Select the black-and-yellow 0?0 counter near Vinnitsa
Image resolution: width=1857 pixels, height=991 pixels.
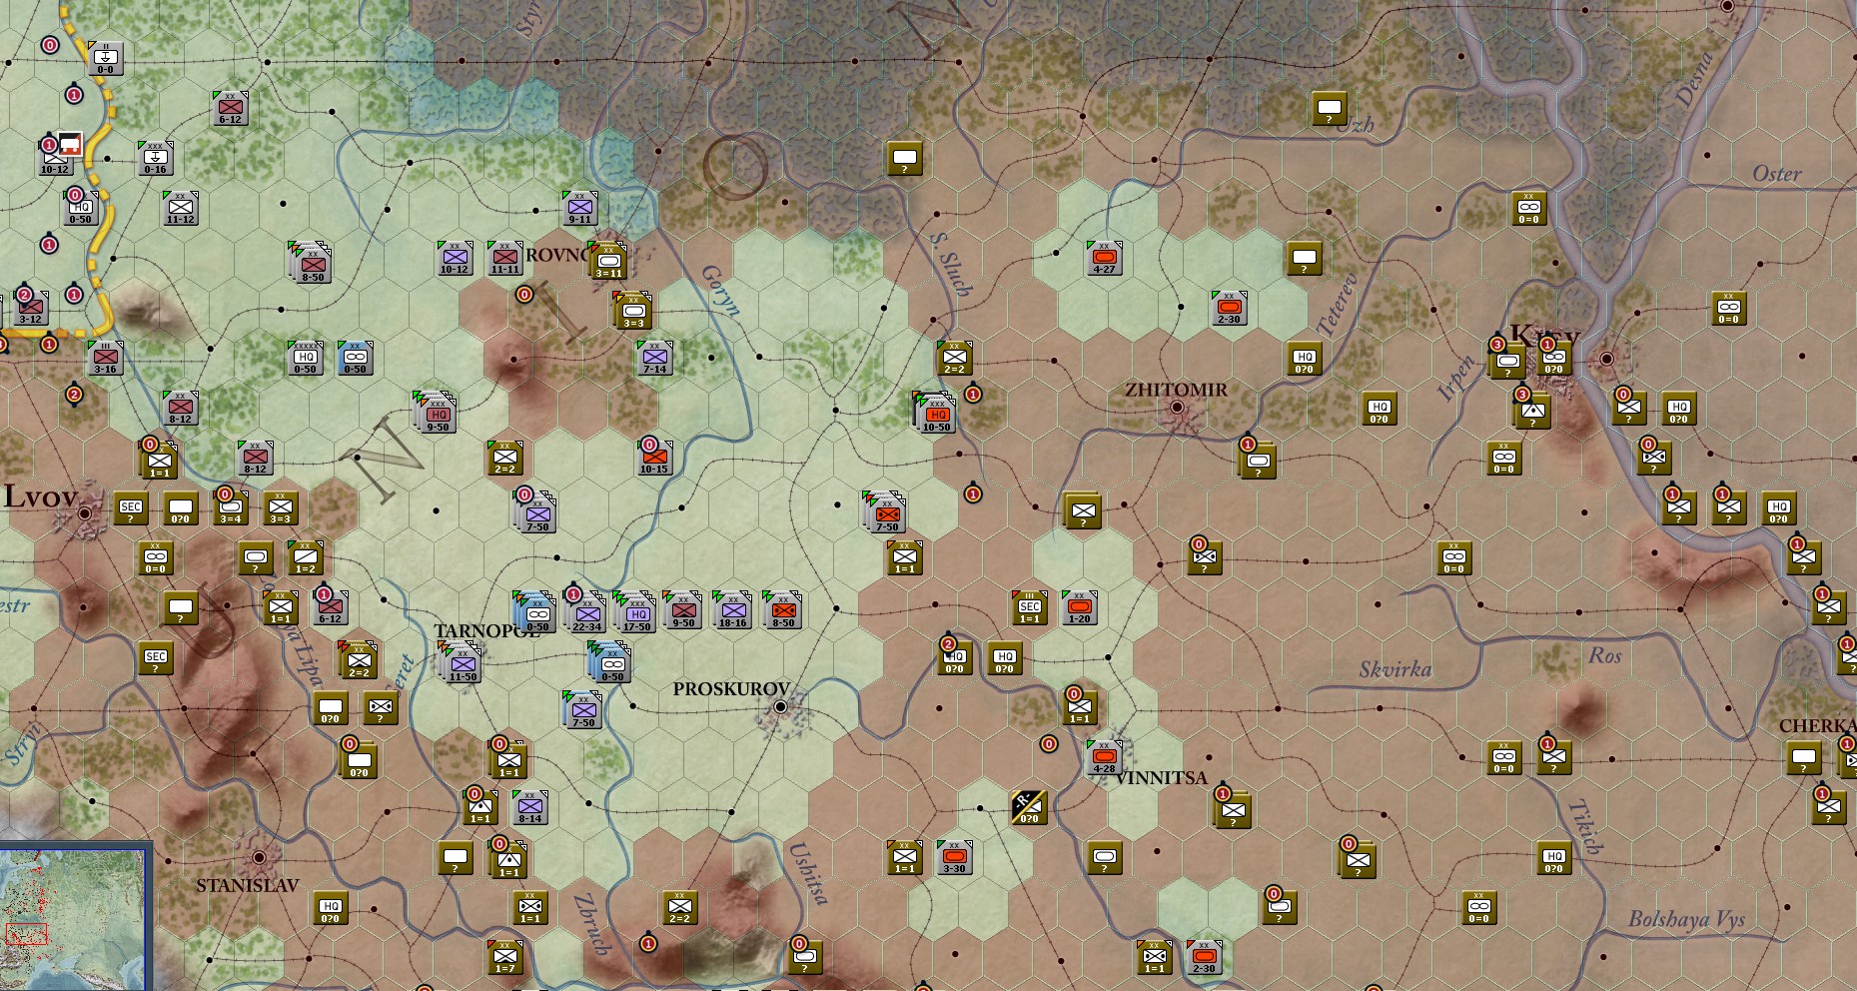(1029, 807)
